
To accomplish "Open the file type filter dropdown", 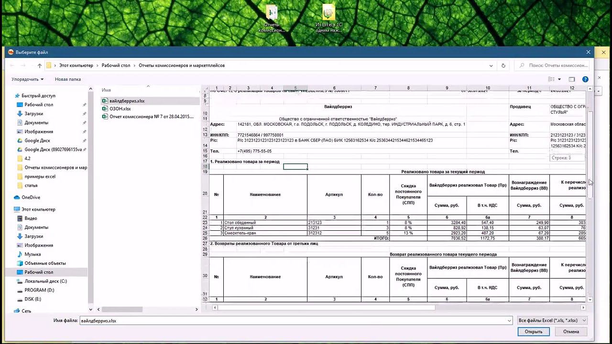I will (552, 321).
